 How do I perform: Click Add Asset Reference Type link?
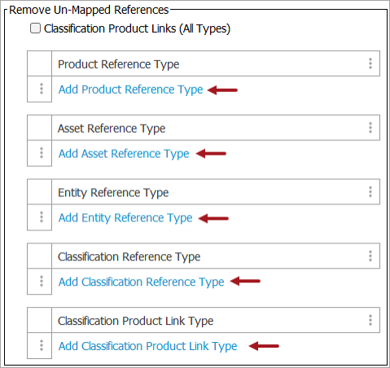click(124, 154)
